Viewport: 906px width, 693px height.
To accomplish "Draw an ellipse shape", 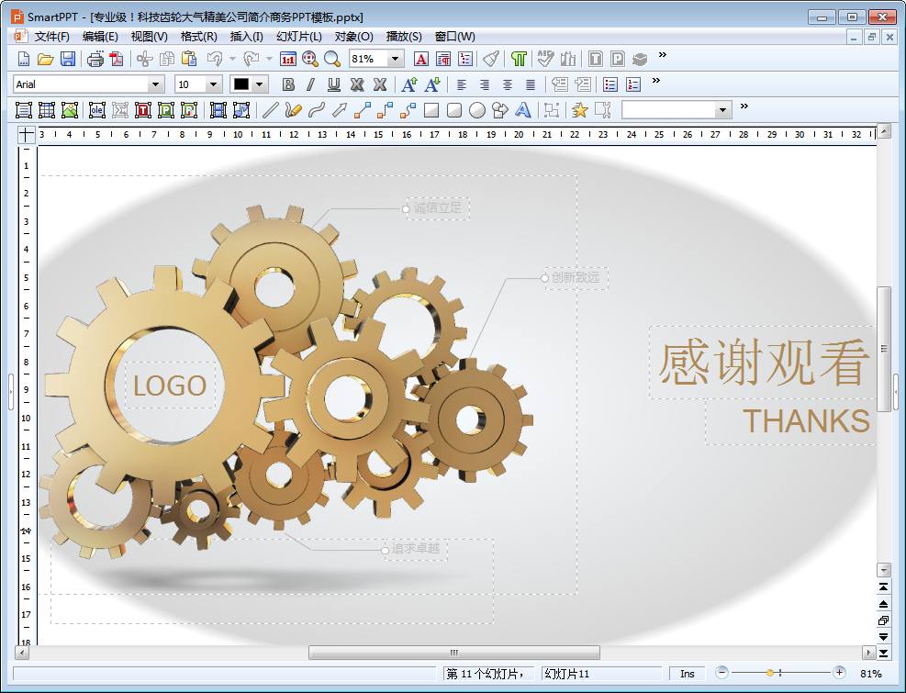I will (477, 110).
